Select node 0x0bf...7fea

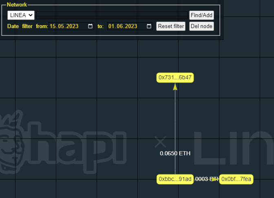coord(236,179)
